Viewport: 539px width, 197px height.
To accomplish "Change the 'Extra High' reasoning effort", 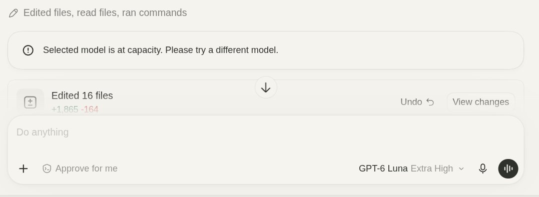I will pyautogui.click(x=432, y=168).
